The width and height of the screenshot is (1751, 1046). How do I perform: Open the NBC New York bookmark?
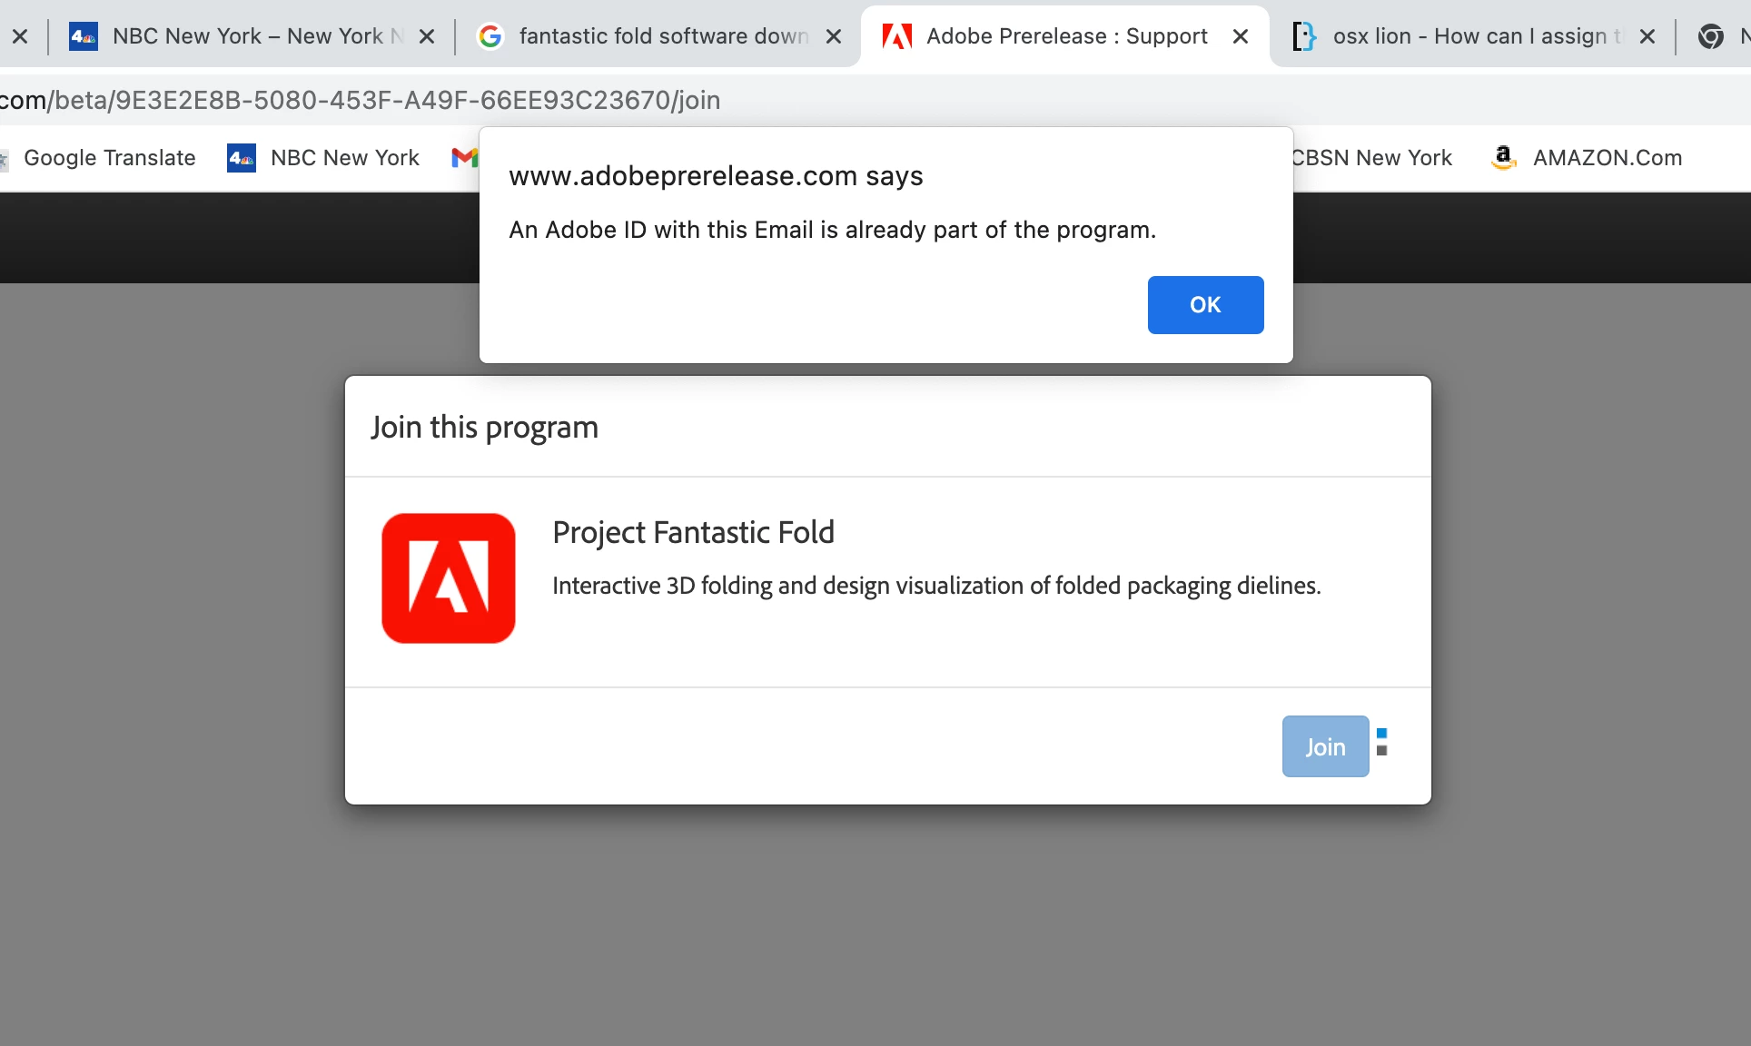point(344,158)
